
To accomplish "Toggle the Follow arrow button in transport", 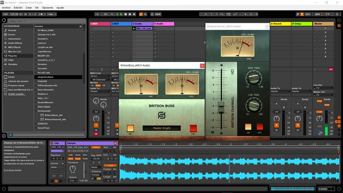I will click(x=97, y=14).
